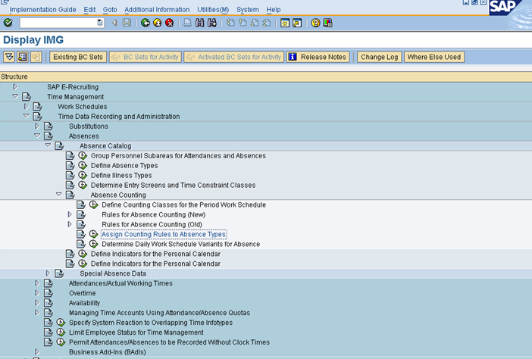Viewport: 532px width, 359px height.
Task: Click the Structure column header
Action: [x=266, y=76]
